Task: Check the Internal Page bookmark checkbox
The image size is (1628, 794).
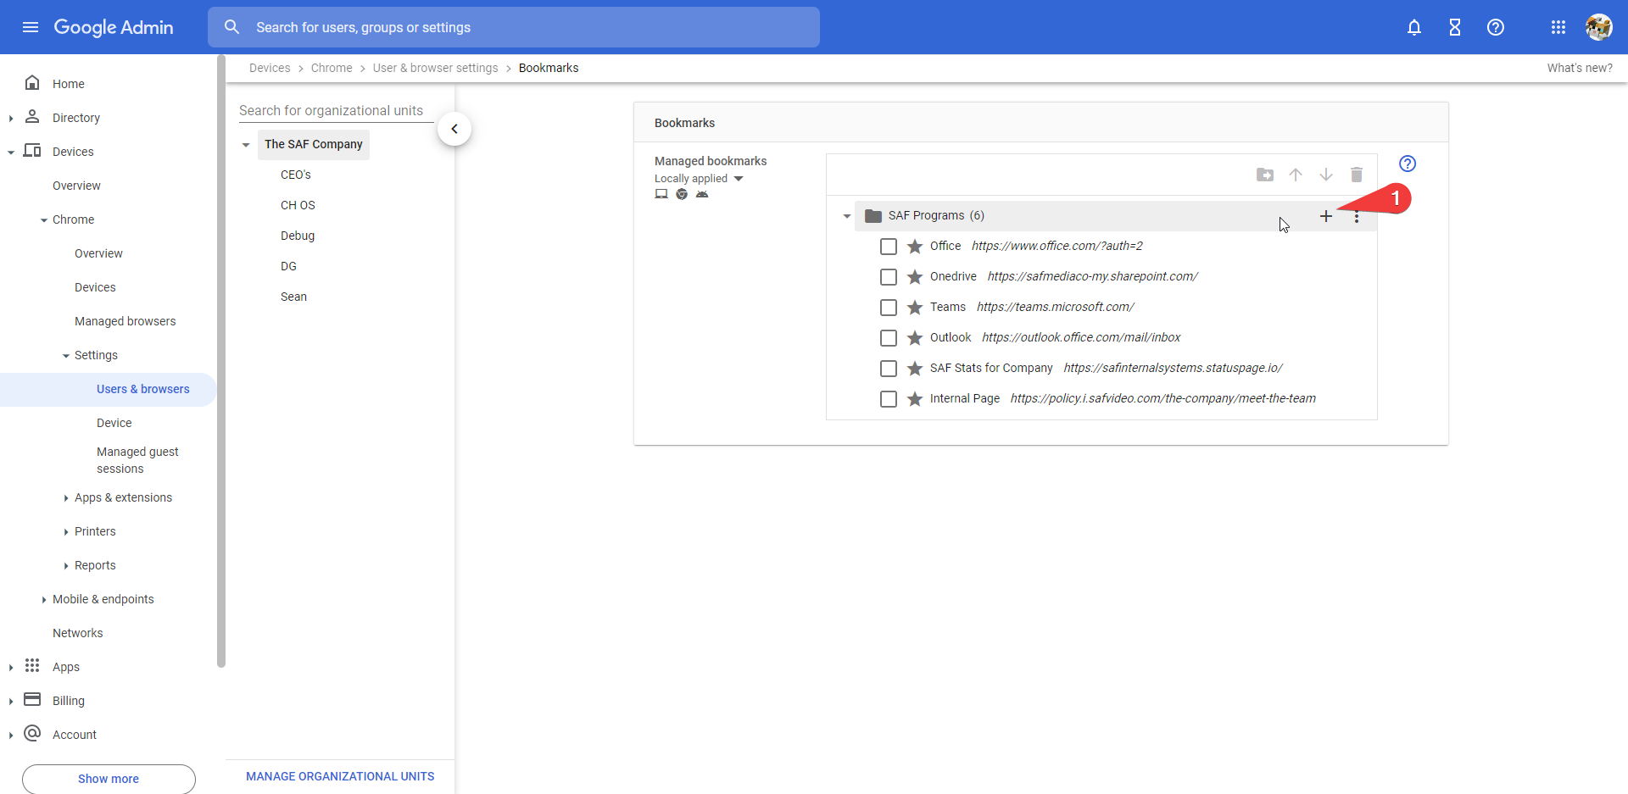Action: 889,399
